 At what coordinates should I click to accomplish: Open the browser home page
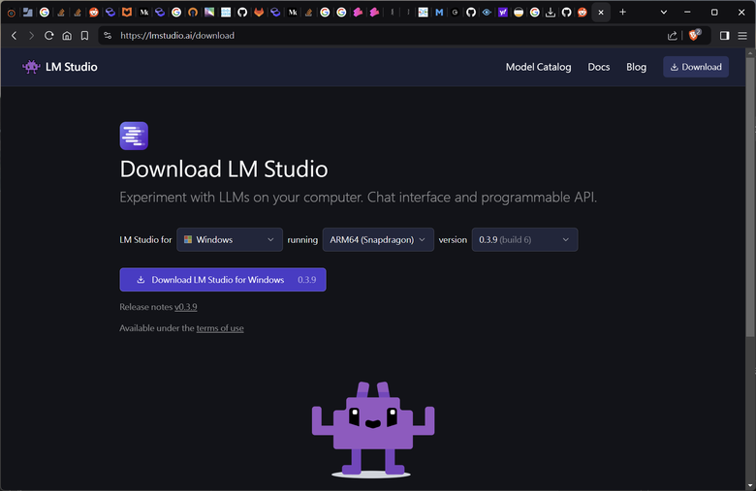click(67, 36)
